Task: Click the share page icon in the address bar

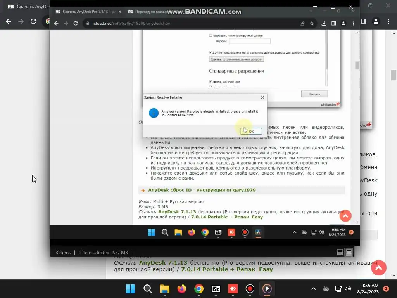Action: pos(302,23)
